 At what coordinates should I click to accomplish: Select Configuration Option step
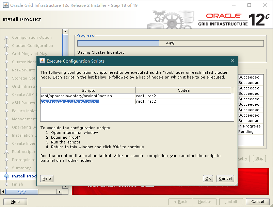[32, 37]
